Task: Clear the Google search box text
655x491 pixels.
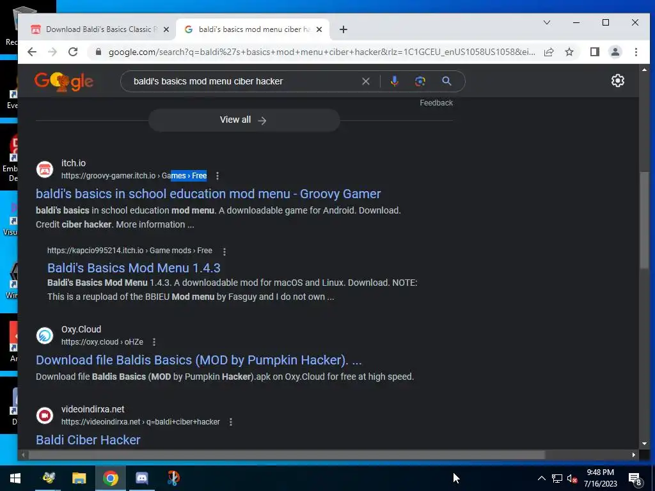Action: (x=365, y=81)
